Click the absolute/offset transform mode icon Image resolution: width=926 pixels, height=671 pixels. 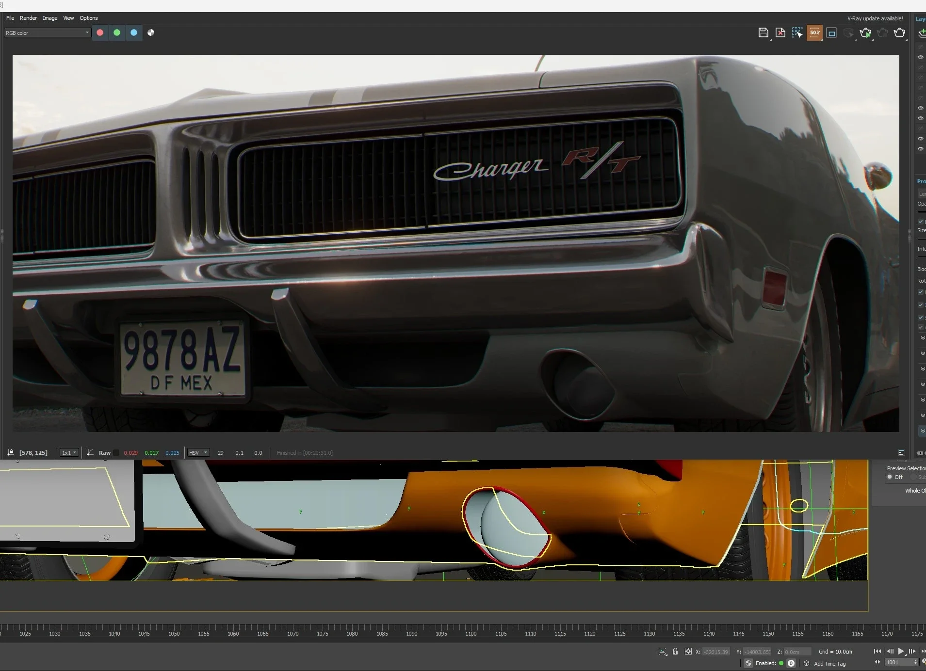pyautogui.click(x=688, y=651)
